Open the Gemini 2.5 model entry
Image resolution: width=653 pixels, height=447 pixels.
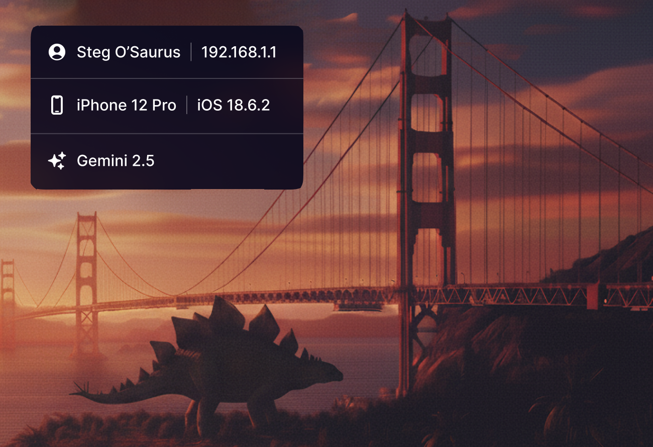115,161
